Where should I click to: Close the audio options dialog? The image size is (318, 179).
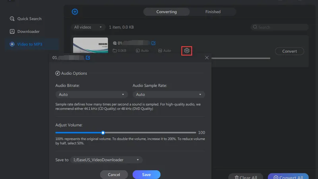pyautogui.click(x=207, y=58)
